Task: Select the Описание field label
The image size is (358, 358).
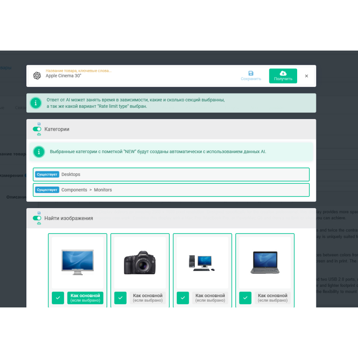Action: point(17,197)
